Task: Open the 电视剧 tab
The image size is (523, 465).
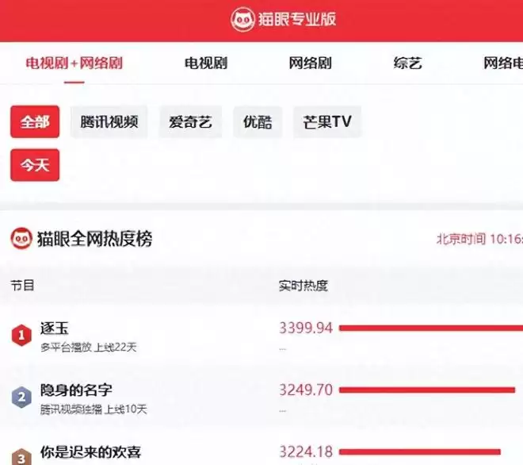Action: 205,63
